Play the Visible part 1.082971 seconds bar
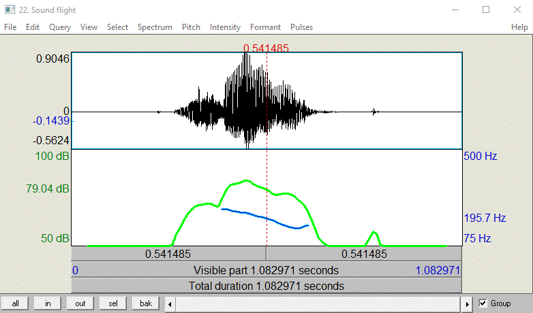 point(266,270)
